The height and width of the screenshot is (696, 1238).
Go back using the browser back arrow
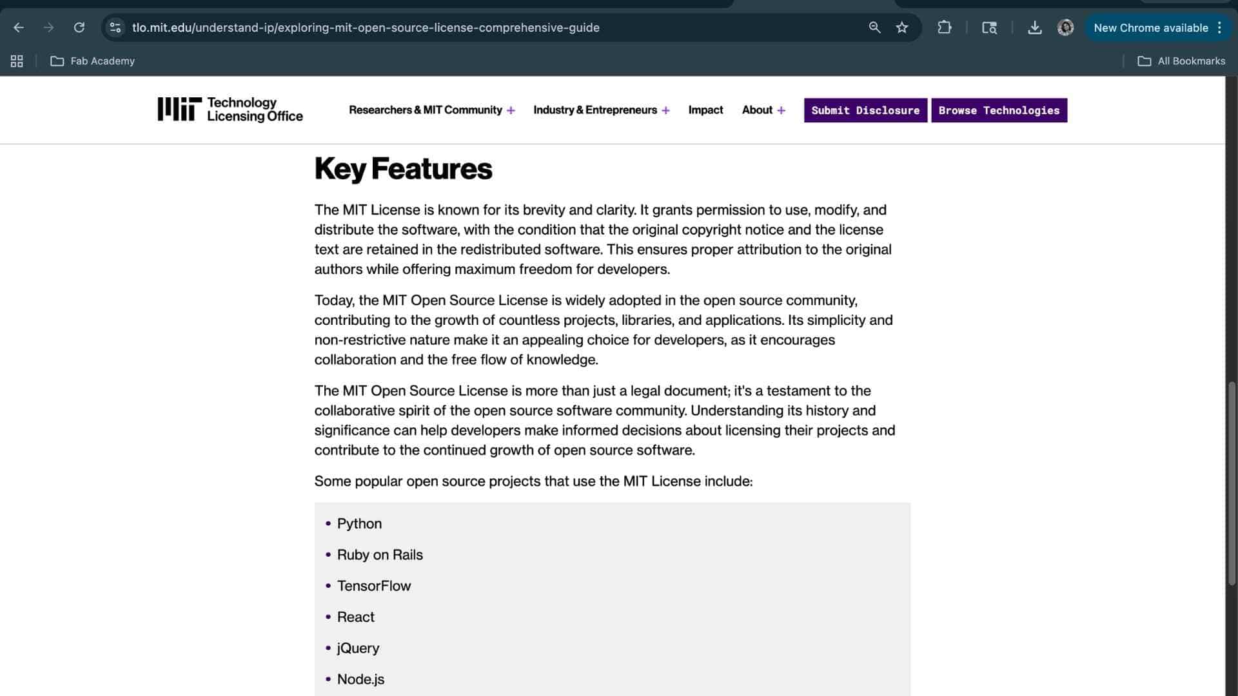click(x=19, y=28)
